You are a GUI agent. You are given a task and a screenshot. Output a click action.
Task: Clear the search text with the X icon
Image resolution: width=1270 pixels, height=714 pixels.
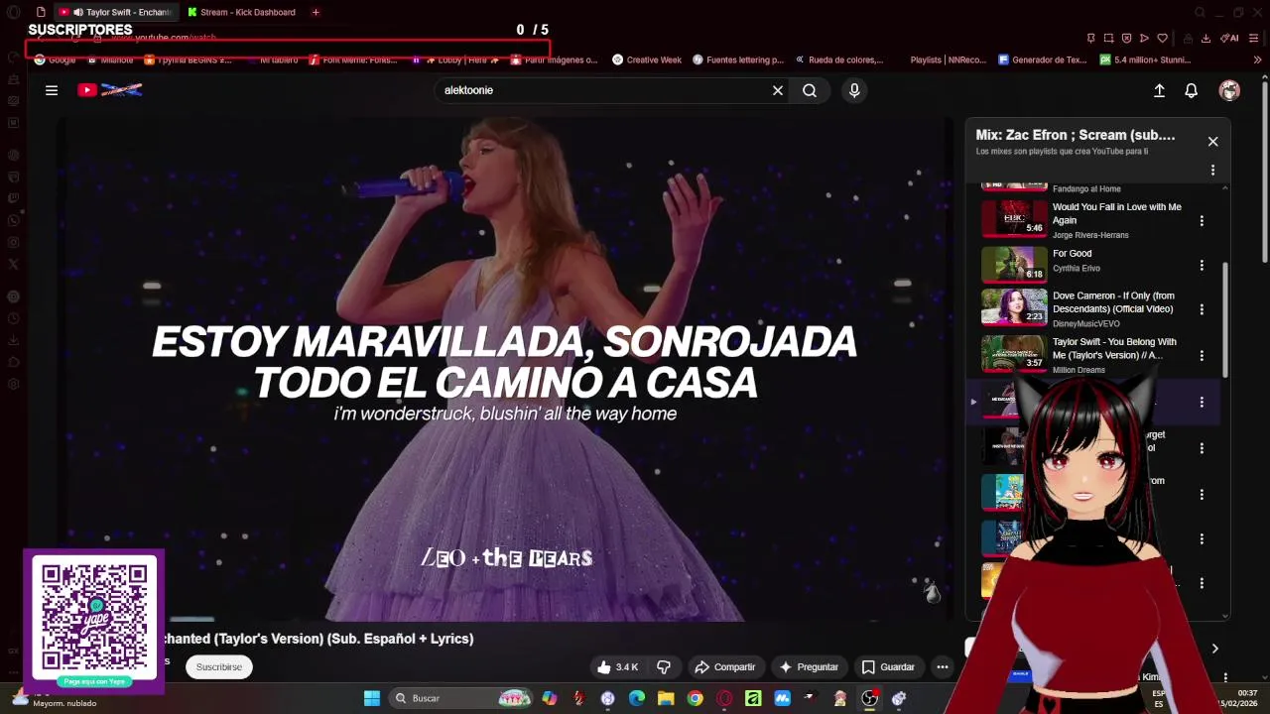click(x=778, y=90)
